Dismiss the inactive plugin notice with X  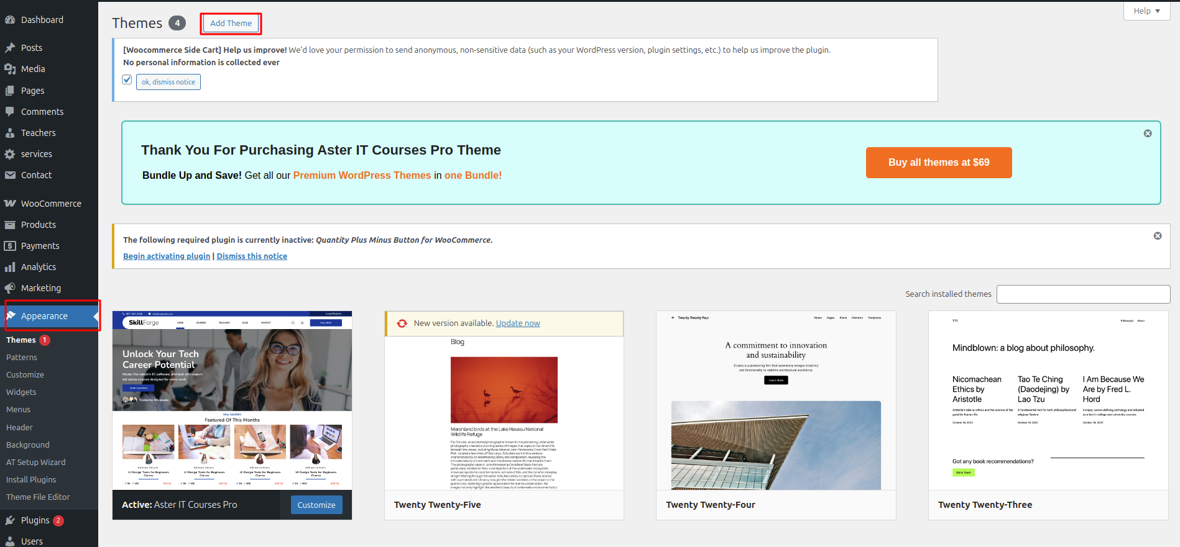[1158, 236]
